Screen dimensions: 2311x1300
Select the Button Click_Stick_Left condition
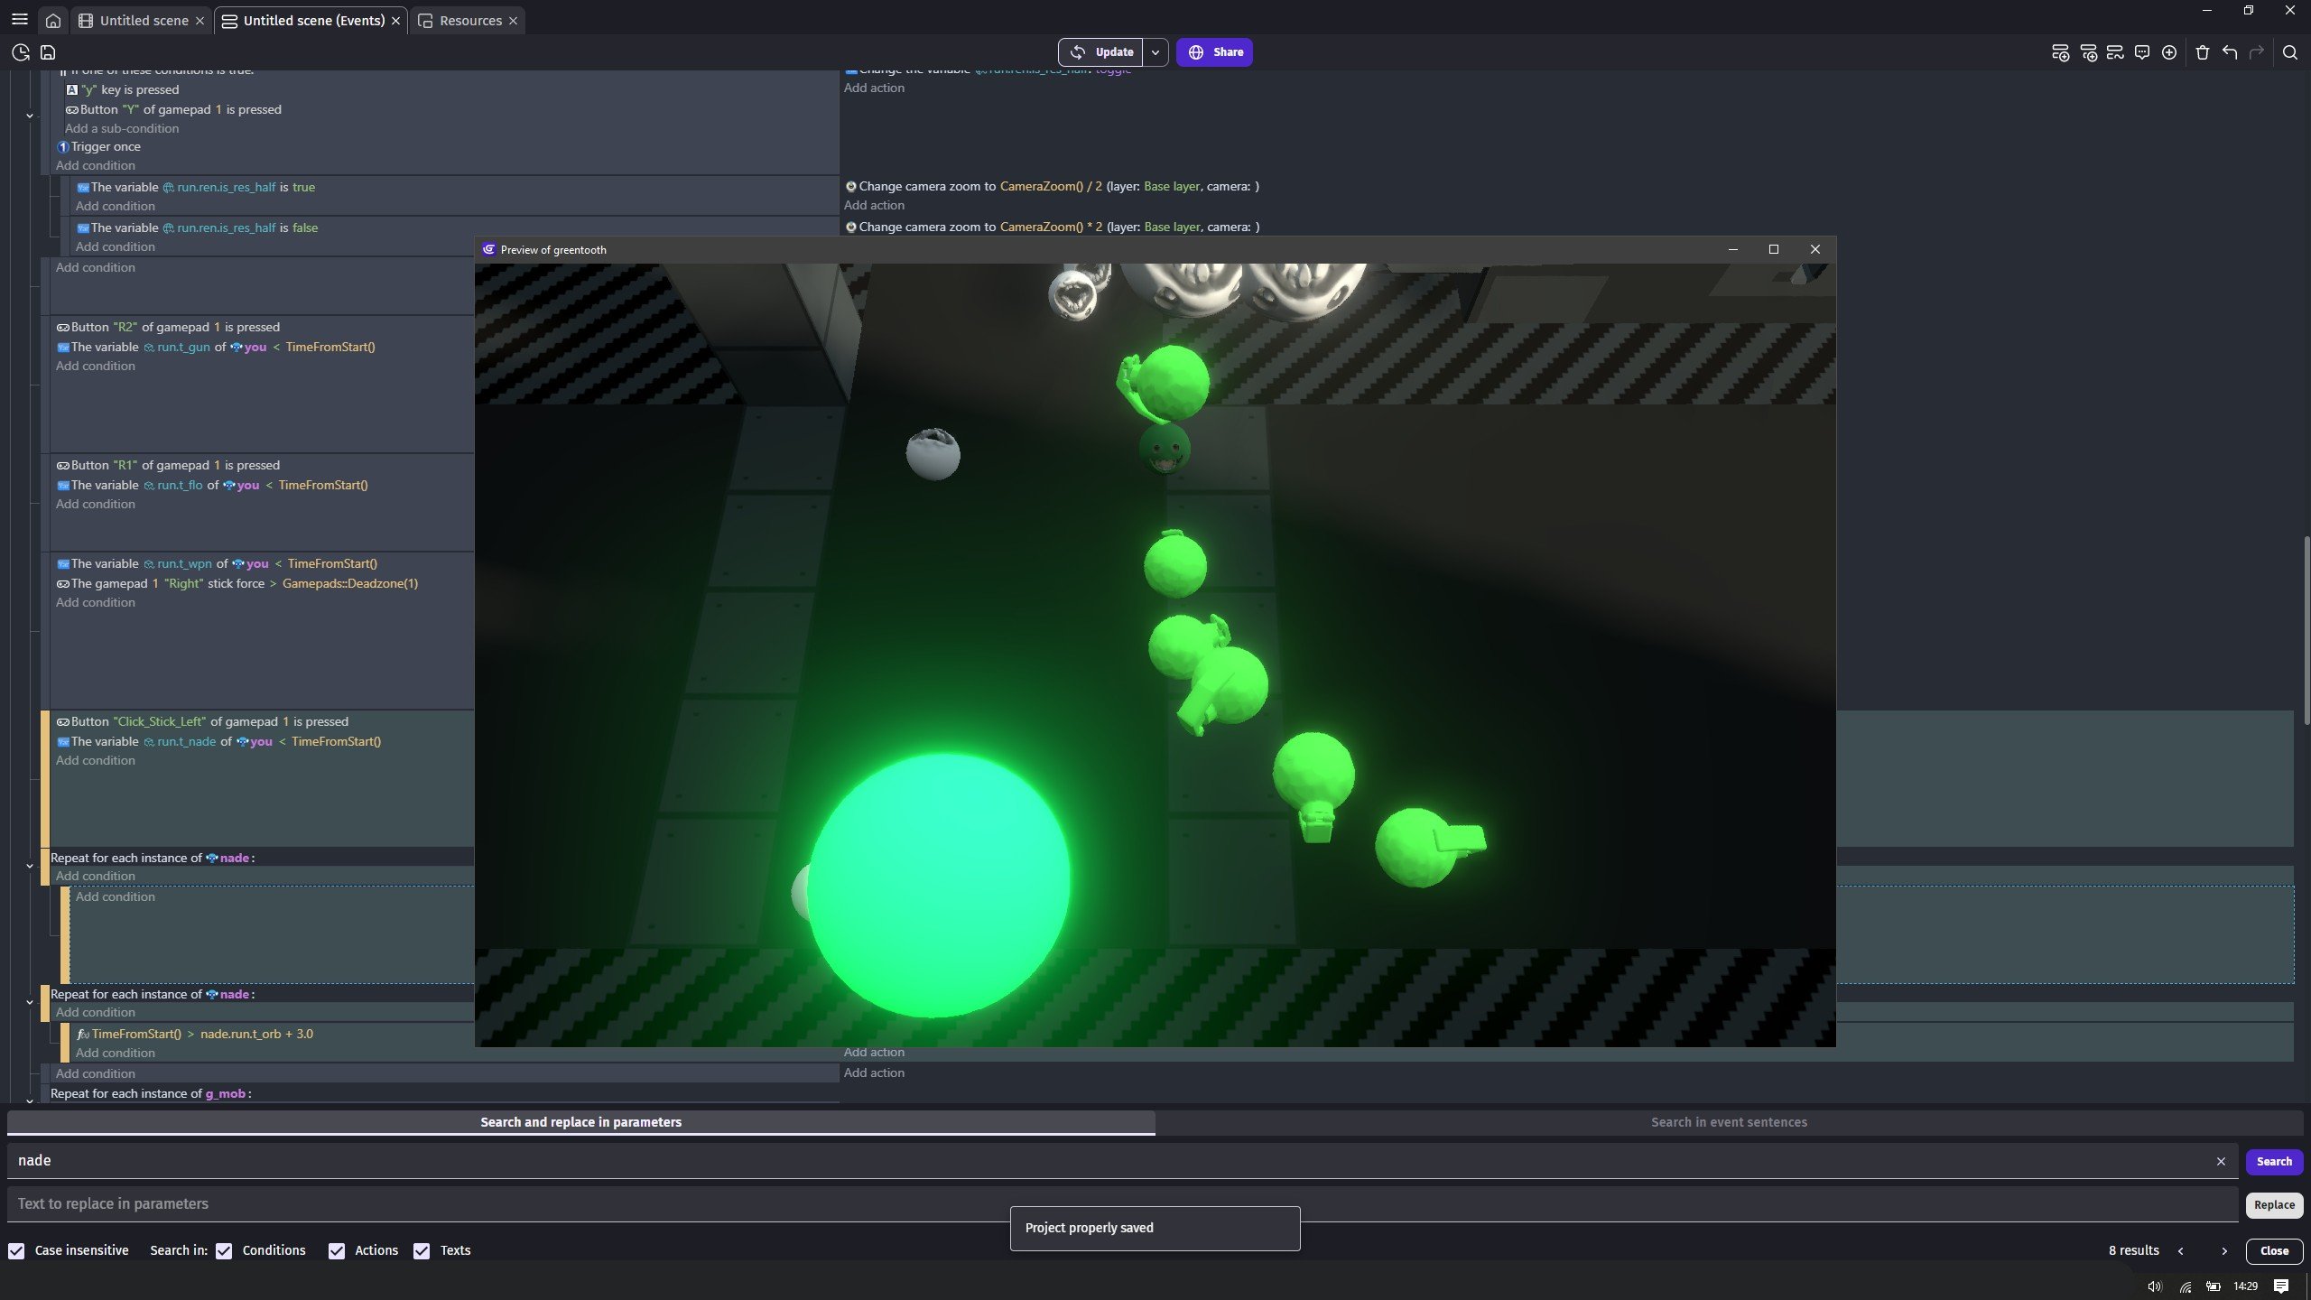tap(202, 721)
